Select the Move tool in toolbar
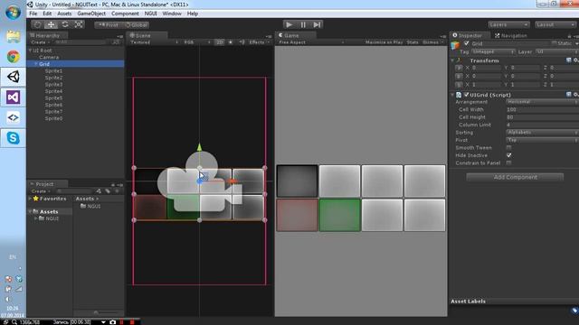 [51, 24]
